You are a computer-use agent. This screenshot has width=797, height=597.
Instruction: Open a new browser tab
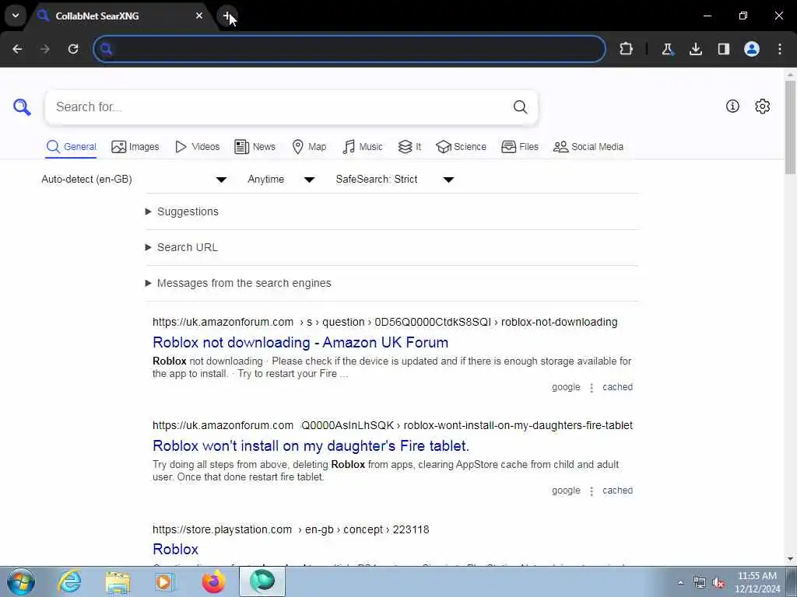pyautogui.click(x=226, y=16)
